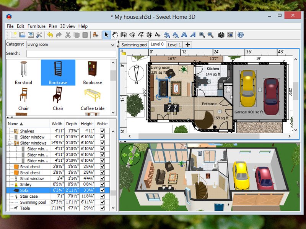Select the Create rooms tool

point(132,35)
